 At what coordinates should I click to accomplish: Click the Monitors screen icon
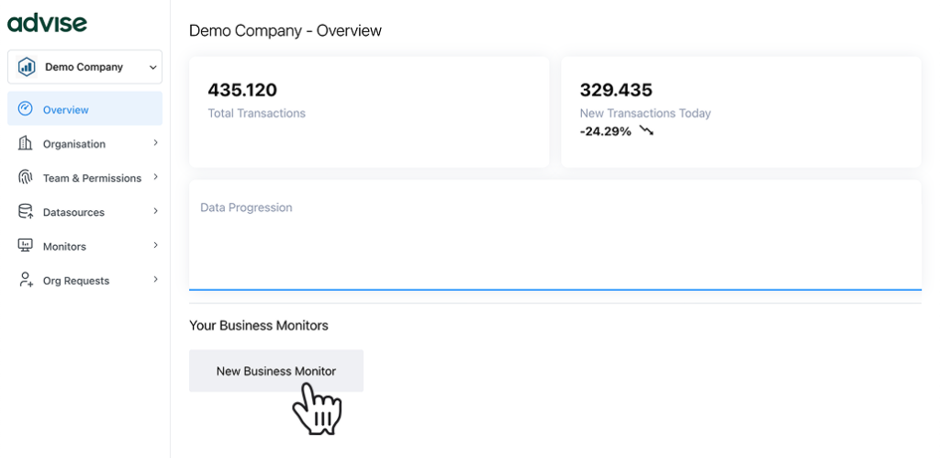(x=26, y=246)
